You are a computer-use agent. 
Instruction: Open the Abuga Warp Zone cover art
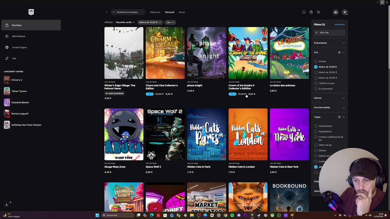coord(124,134)
